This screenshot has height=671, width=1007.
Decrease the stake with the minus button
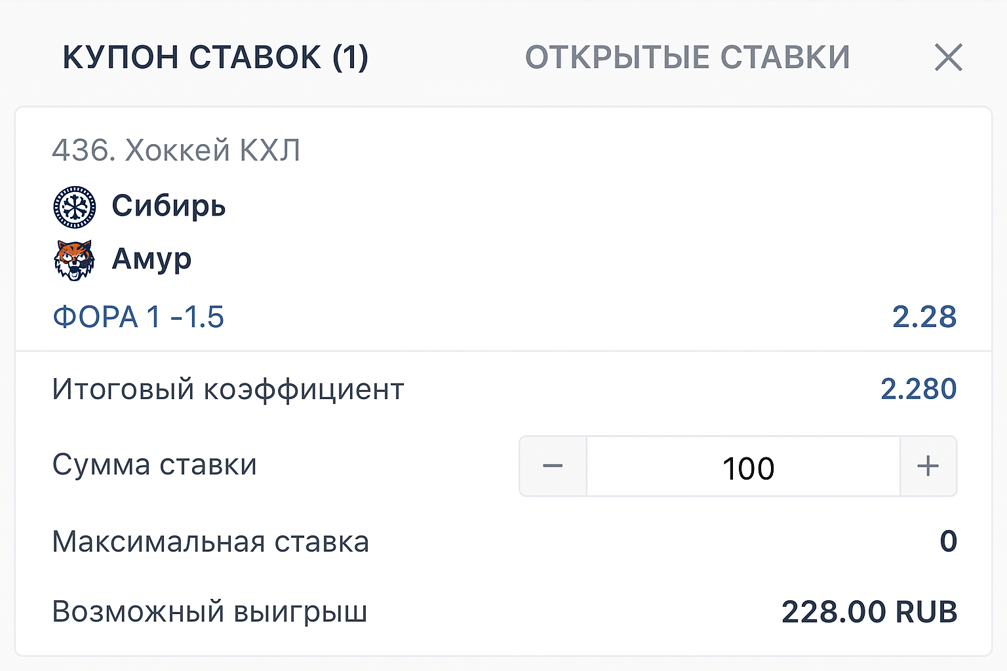(x=553, y=467)
